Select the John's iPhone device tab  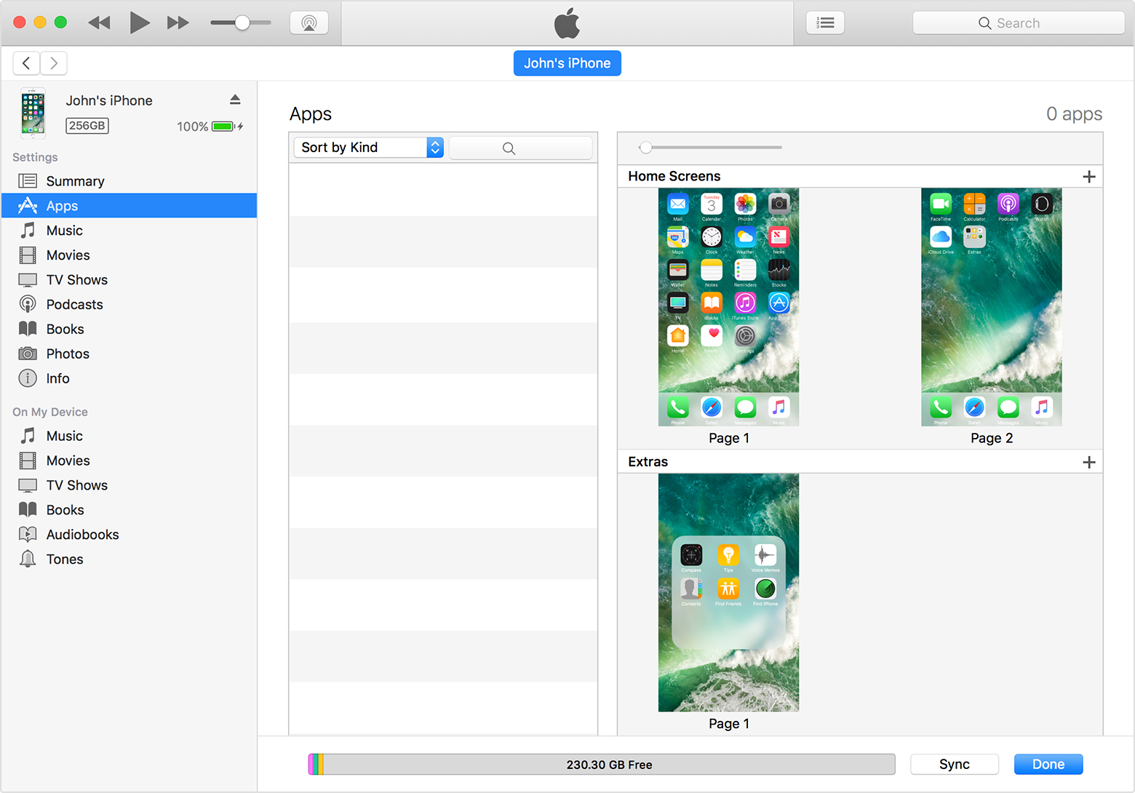(567, 63)
